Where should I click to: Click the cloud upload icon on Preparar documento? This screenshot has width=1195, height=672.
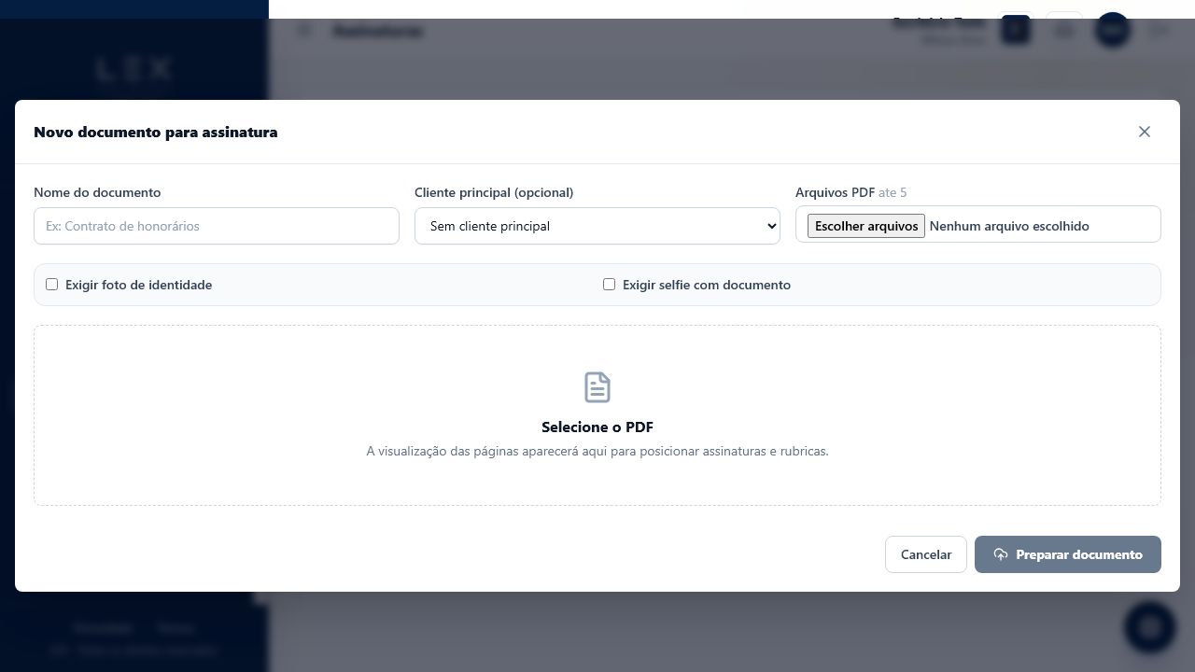(1001, 554)
